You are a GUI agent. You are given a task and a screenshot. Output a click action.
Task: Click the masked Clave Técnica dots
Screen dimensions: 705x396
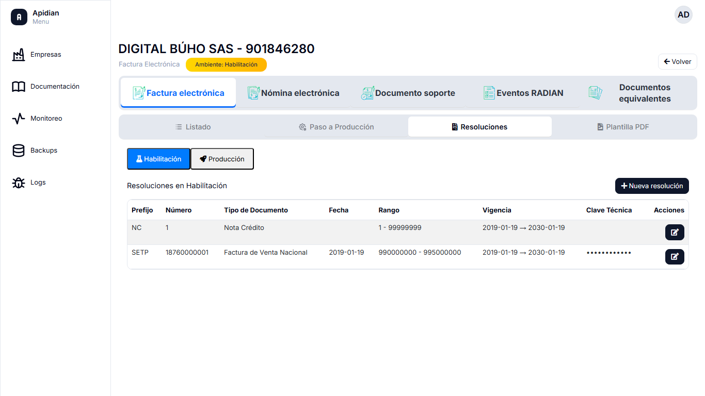pyautogui.click(x=609, y=253)
